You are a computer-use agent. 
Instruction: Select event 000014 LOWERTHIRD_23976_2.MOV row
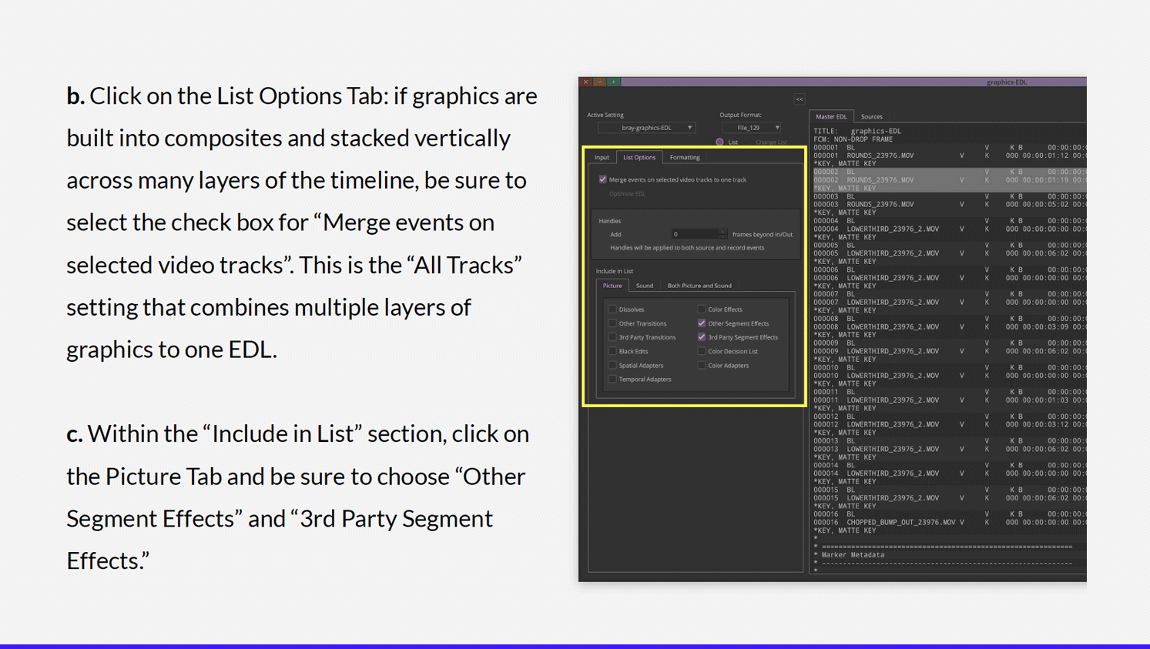pos(950,473)
